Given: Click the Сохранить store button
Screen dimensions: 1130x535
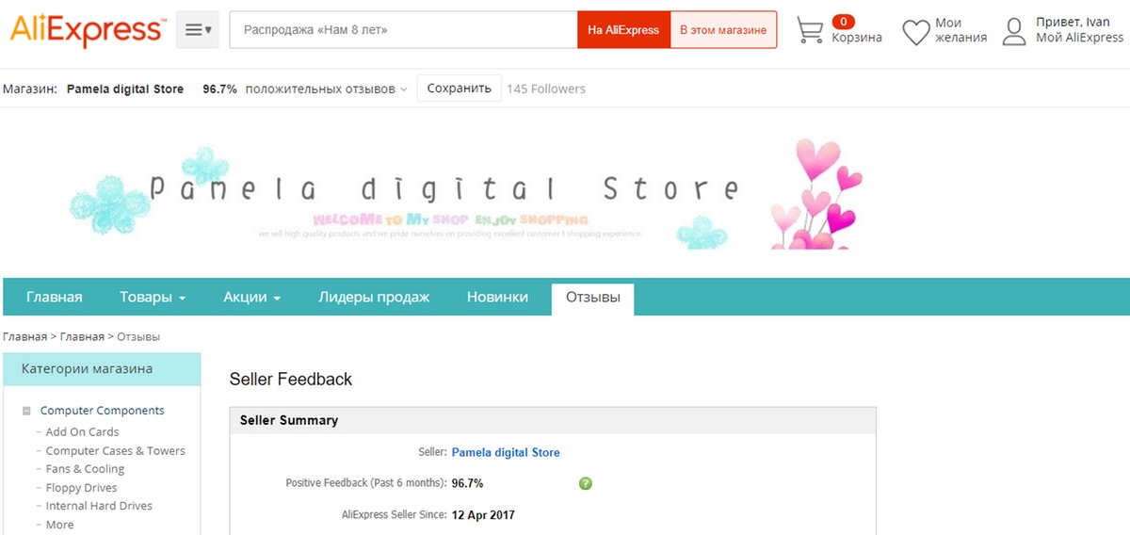Looking at the screenshot, I should coord(460,89).
